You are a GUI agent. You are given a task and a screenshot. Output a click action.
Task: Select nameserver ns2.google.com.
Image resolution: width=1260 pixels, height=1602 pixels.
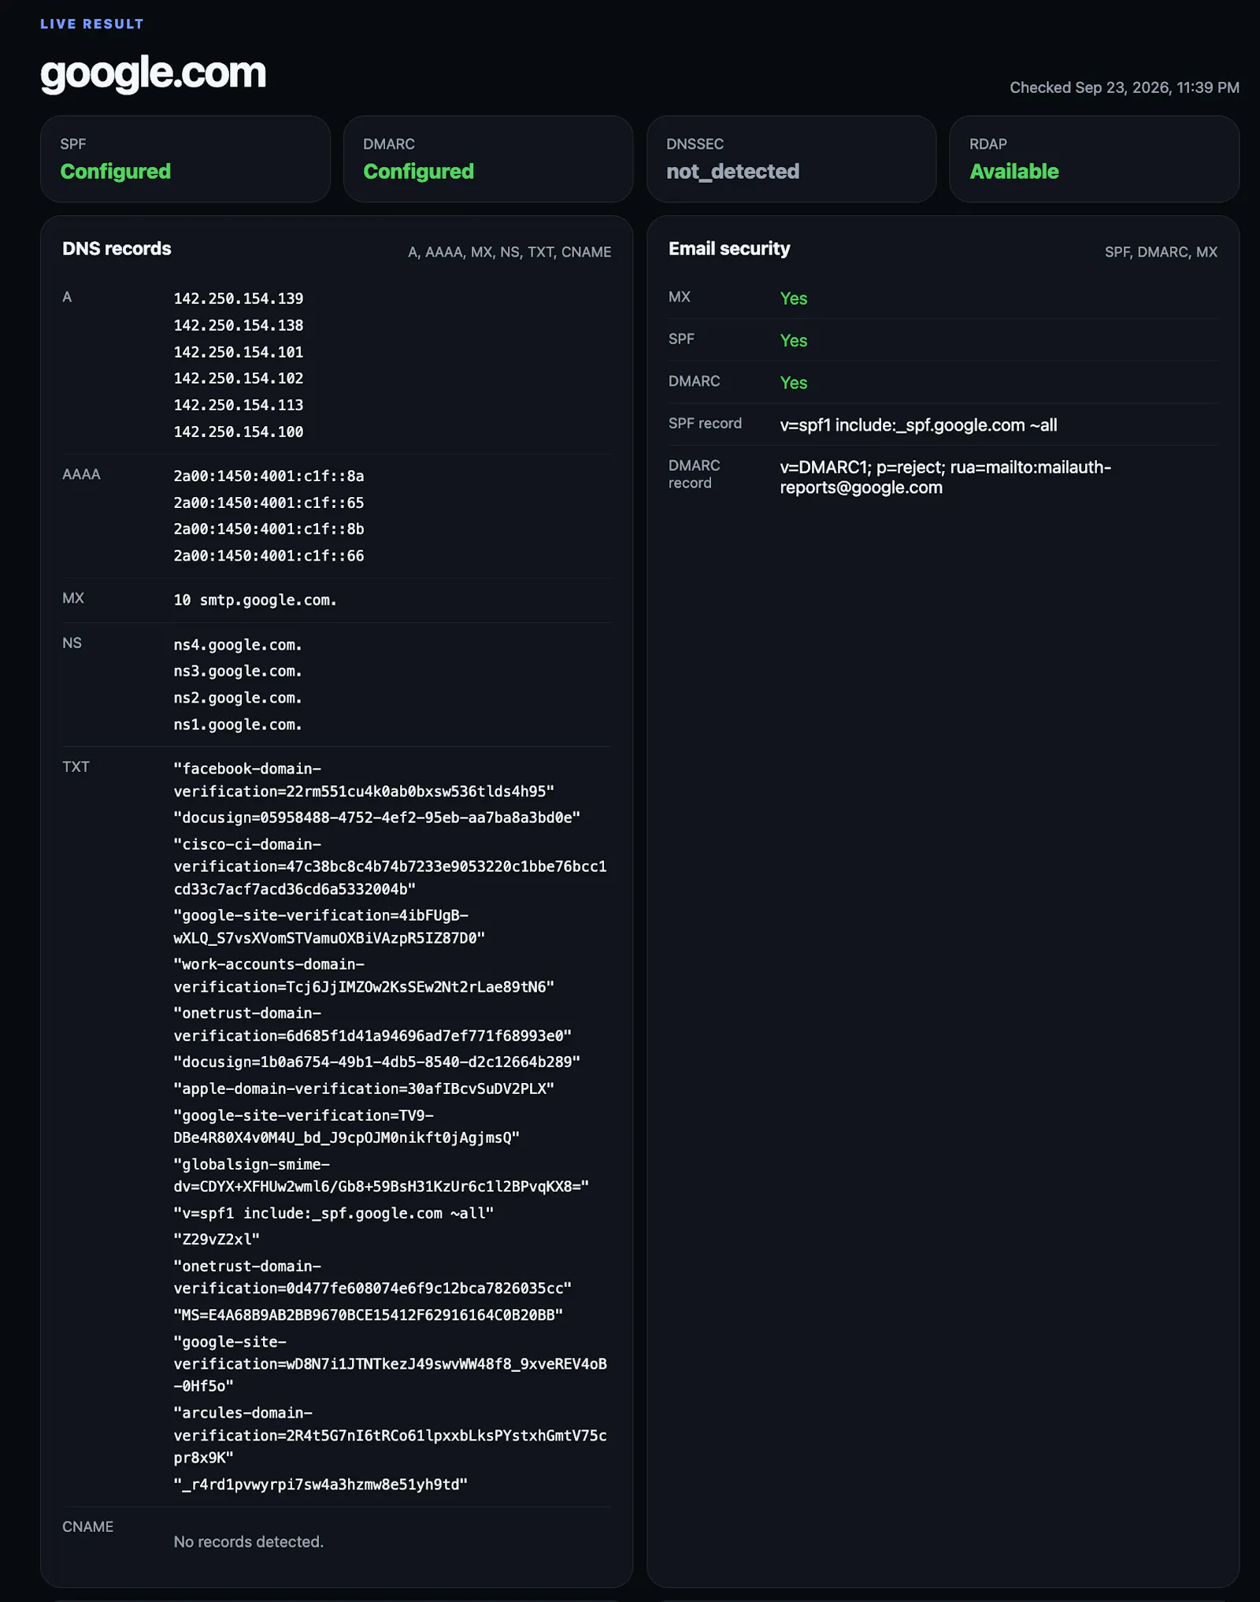coord(238,698)
